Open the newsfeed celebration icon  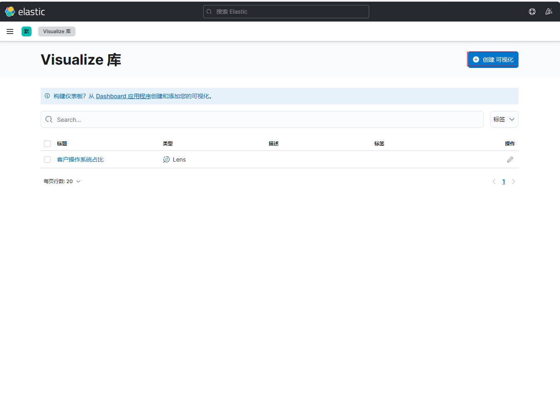coord(549,12)
